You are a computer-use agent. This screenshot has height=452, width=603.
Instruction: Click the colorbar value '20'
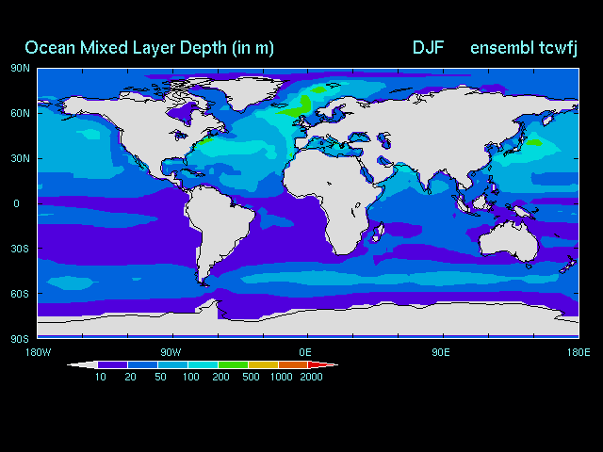point(130,377)
